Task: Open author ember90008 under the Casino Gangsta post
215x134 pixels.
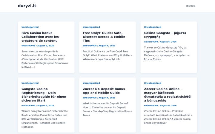Action: click(x=151, y=42)
